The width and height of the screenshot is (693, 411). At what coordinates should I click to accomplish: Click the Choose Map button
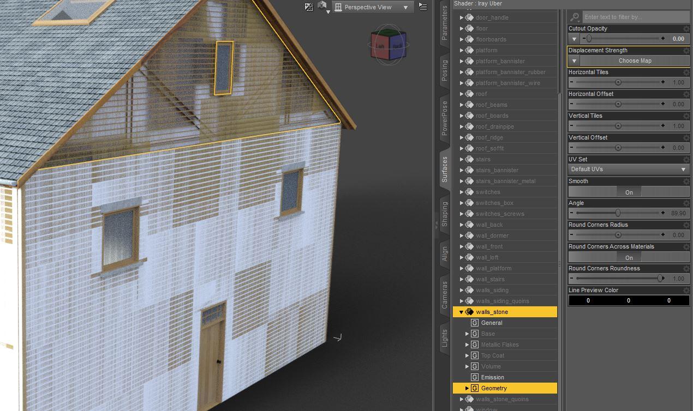(x=635, y=61)
